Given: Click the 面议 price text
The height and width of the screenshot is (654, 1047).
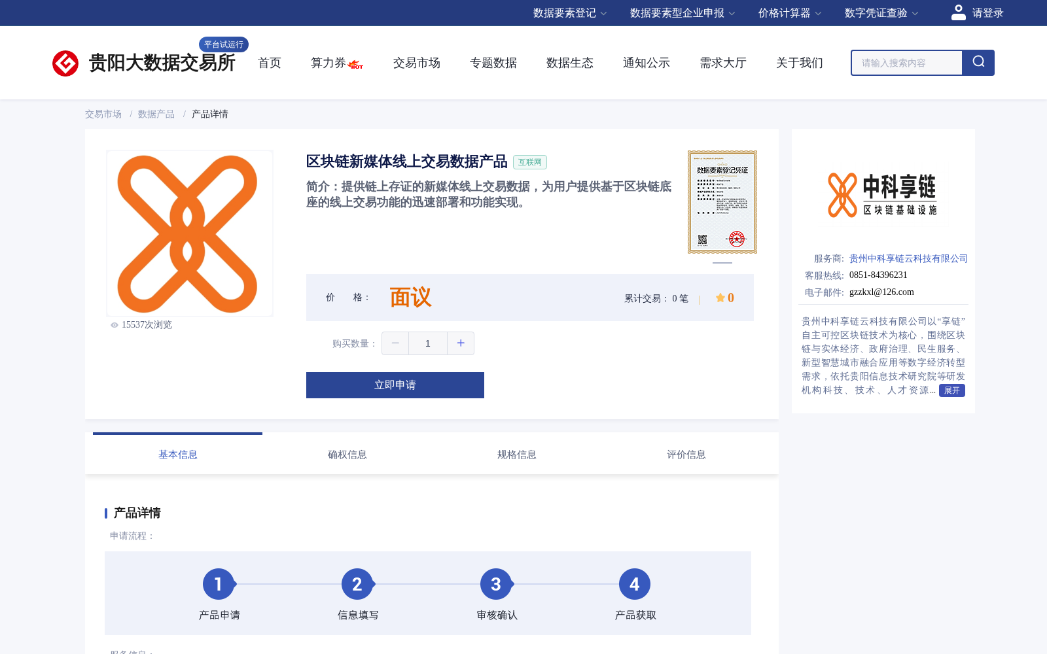Looking at the screenshot, I should [x=411, y=298].
